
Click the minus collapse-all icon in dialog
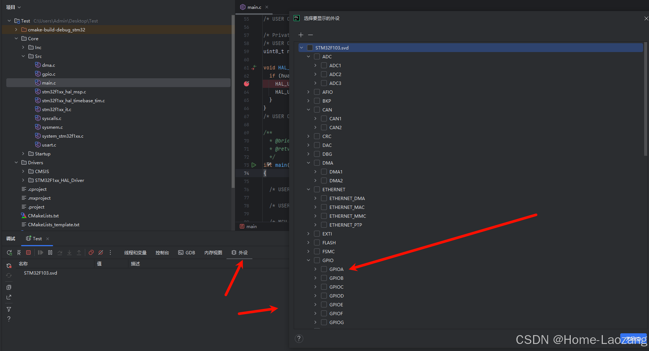pos(311,35)
